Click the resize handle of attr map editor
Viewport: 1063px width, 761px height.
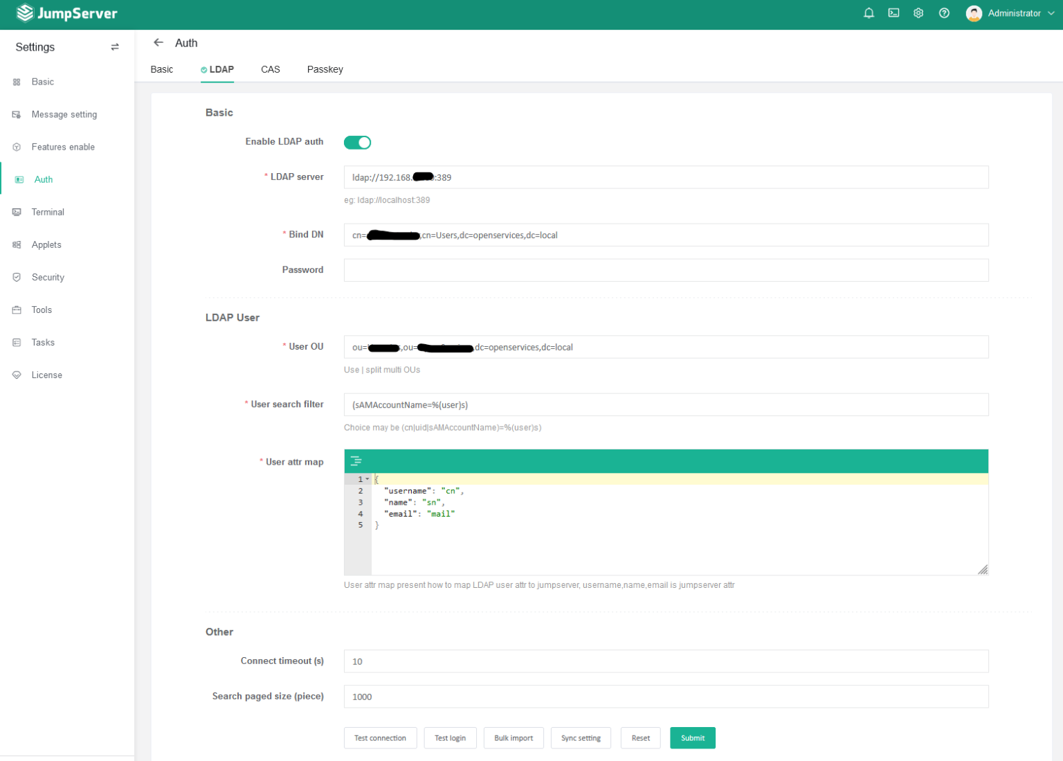click(x=982, y=569)
